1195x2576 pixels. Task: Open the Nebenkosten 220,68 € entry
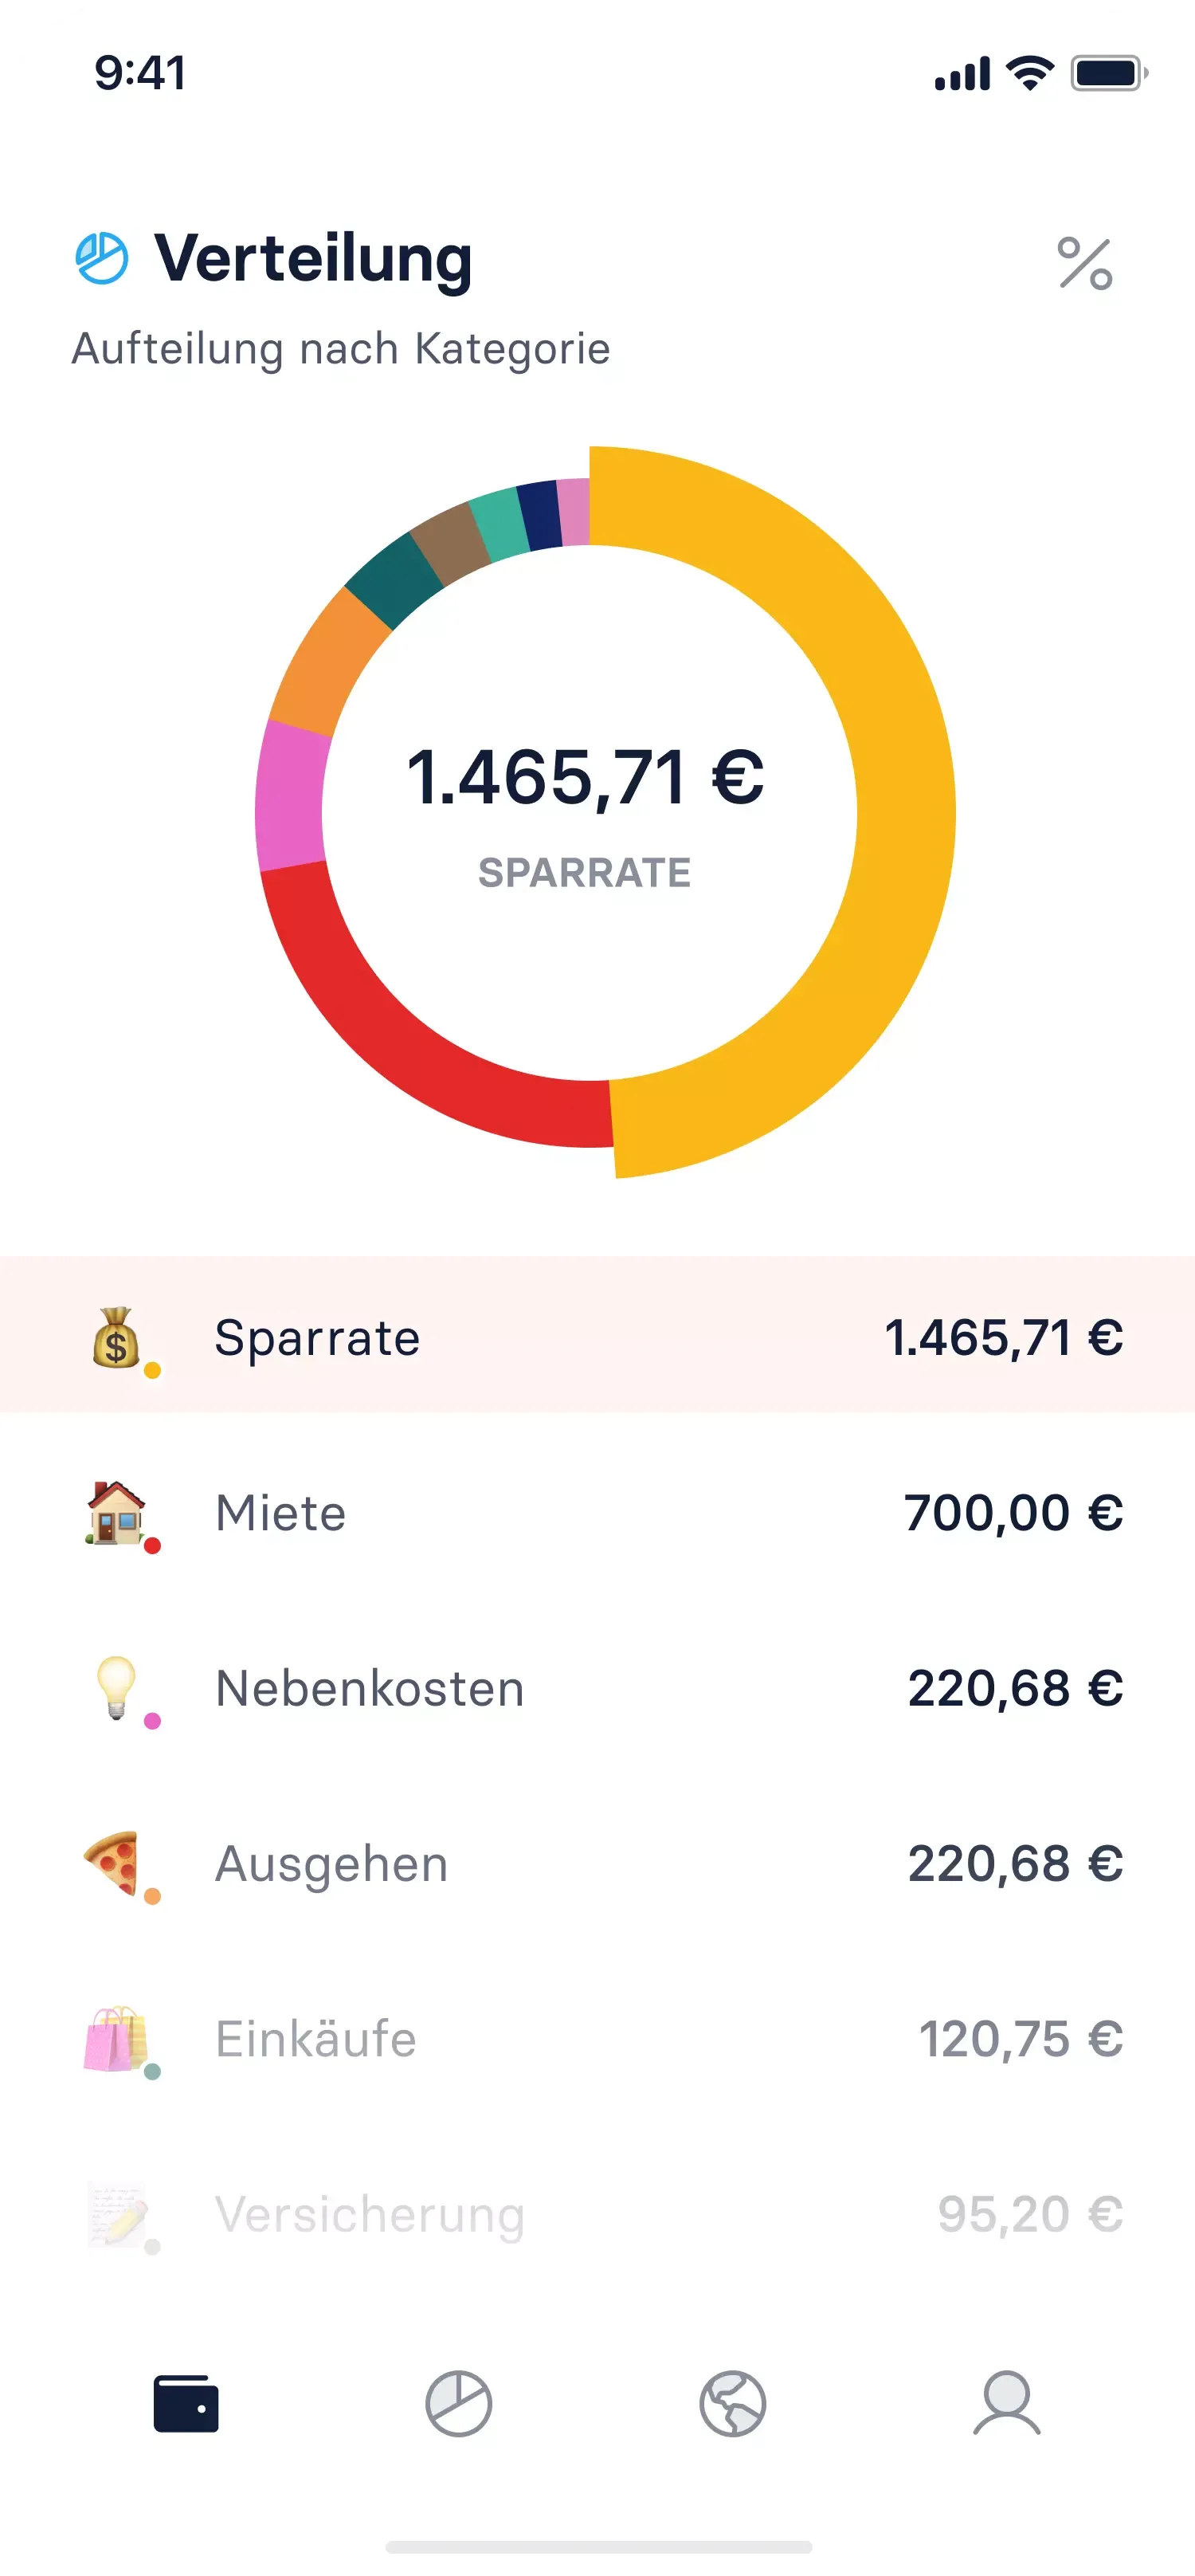coord(597,1688)
